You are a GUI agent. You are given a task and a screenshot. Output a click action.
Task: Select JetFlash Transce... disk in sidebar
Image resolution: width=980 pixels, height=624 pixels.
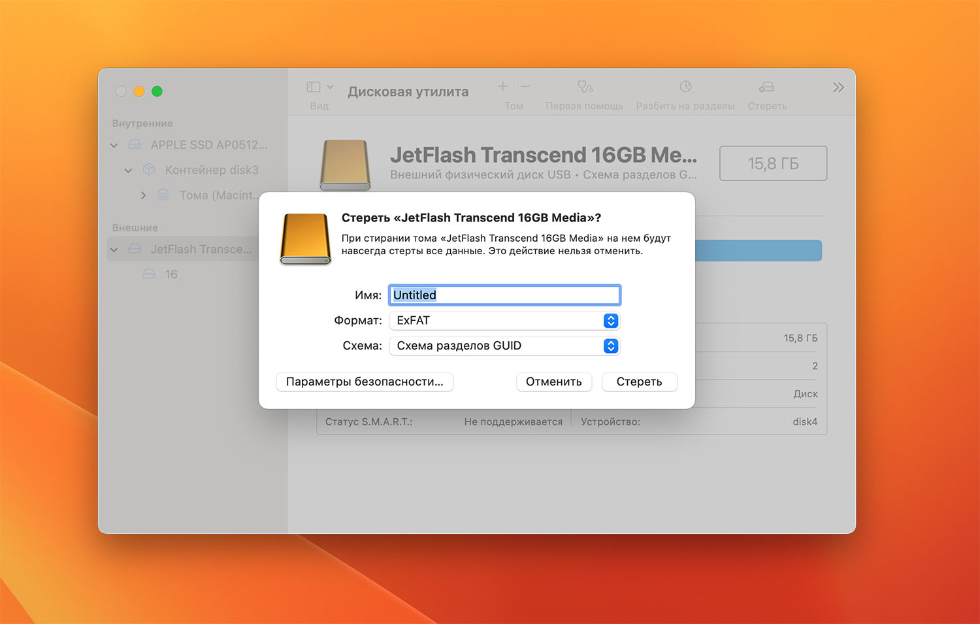(201, 249)
